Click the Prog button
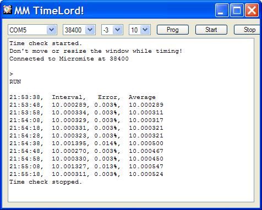 tap(173, 30)
